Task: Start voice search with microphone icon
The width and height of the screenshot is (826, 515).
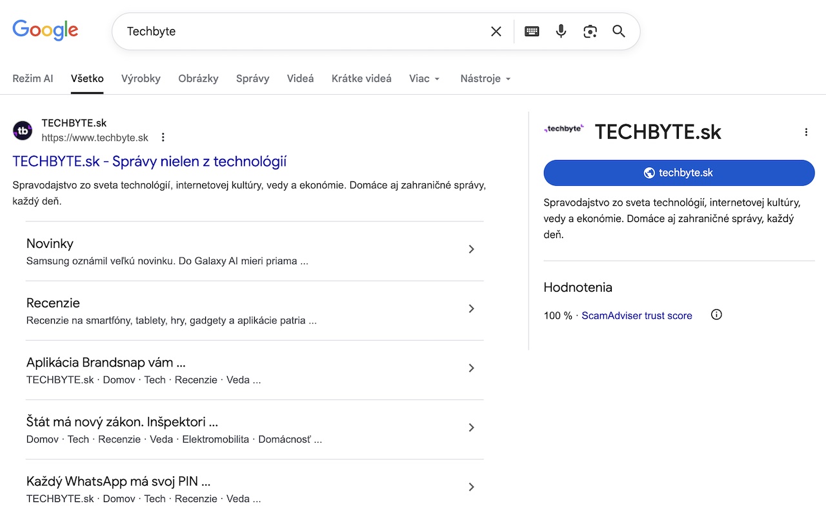Action: [561, 32]
